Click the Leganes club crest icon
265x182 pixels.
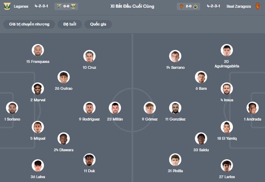(7, 6)
